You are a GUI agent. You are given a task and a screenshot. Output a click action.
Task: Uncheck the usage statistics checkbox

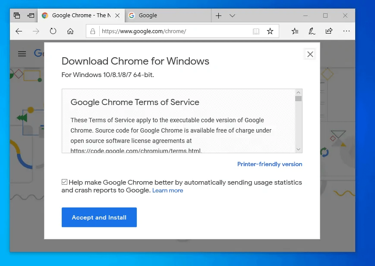click(64, 182)
